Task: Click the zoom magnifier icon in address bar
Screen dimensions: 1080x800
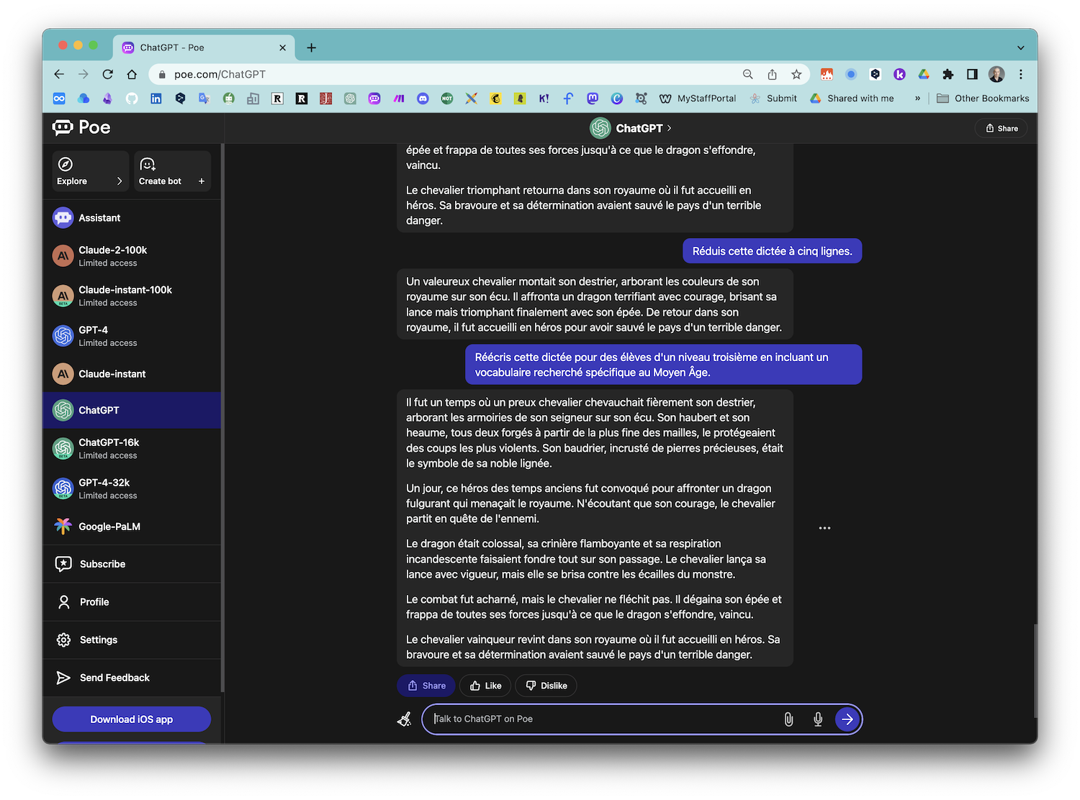Action: [x=748, y=74]
